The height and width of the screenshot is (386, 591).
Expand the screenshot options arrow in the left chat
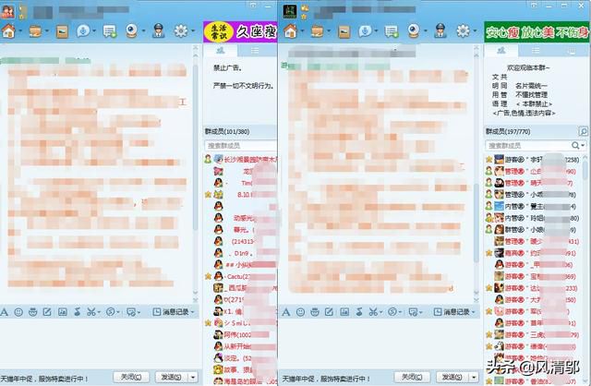click(x=99, y=312)
